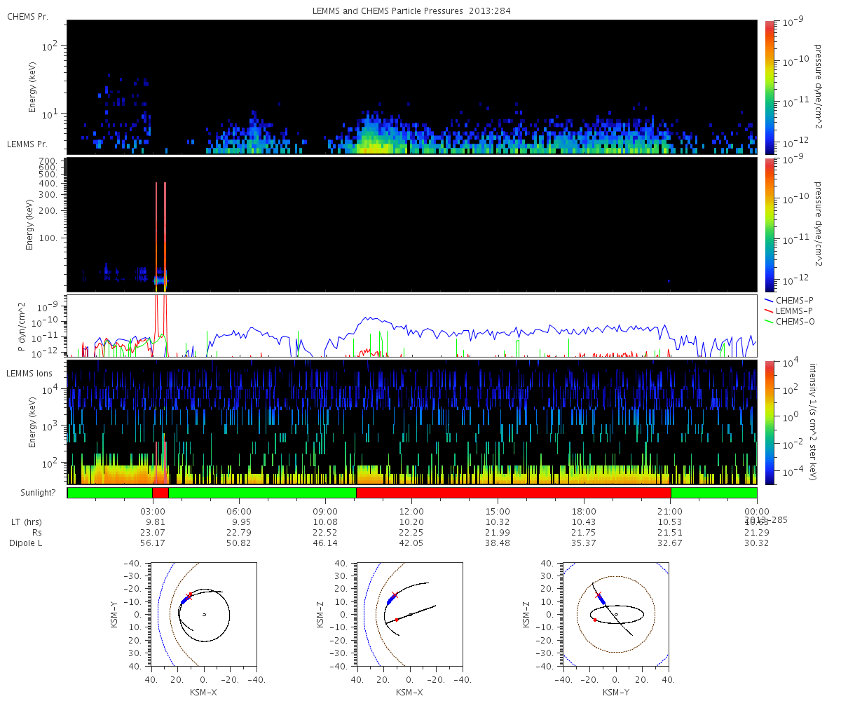This screenshot has width=841, height=701.
Task: Click the LT (hrs) row label
Action: pyautogui.click(x=27, y=522)
